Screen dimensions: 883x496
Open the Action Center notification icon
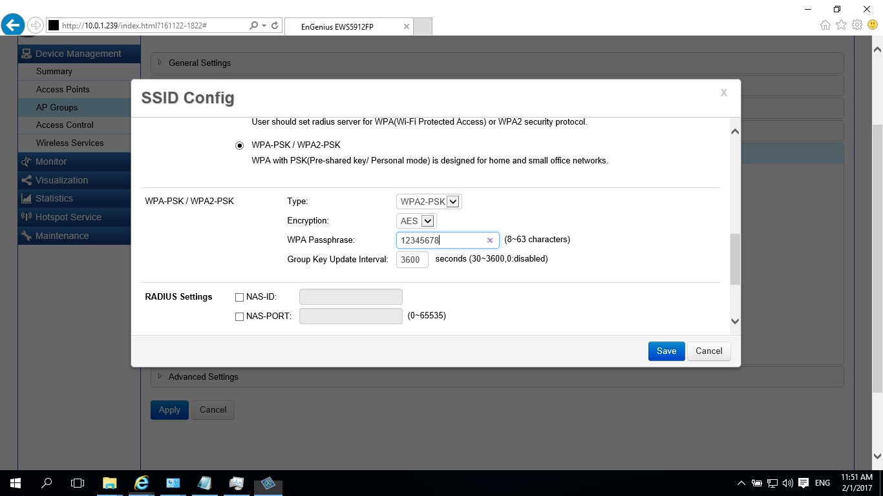(x=803, y=483)
